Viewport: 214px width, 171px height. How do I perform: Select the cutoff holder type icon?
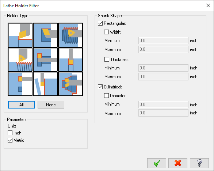45,84
